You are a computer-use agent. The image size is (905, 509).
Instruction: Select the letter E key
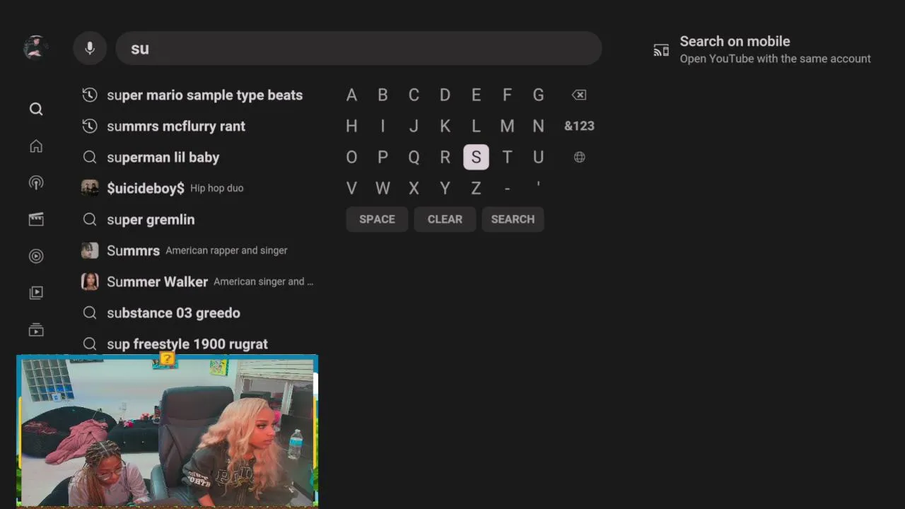coord(476,95)
